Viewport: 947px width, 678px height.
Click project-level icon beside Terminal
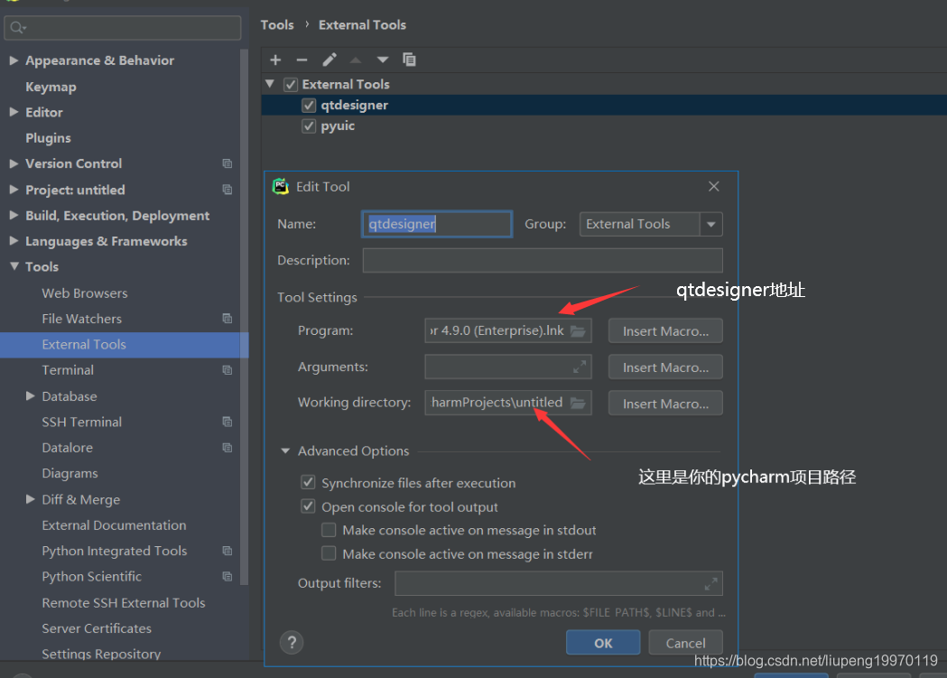(x=227, y=370)
